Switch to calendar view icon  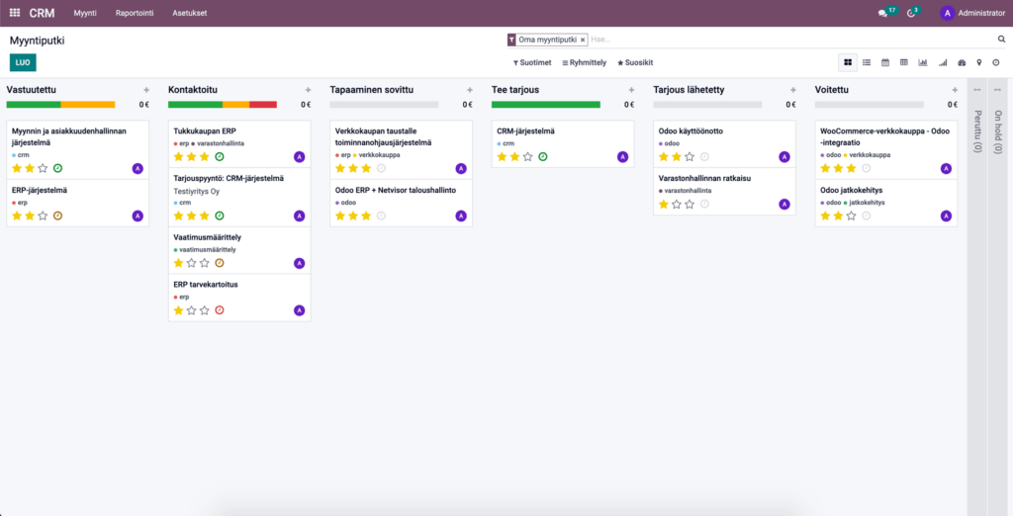tap(885, 62)
